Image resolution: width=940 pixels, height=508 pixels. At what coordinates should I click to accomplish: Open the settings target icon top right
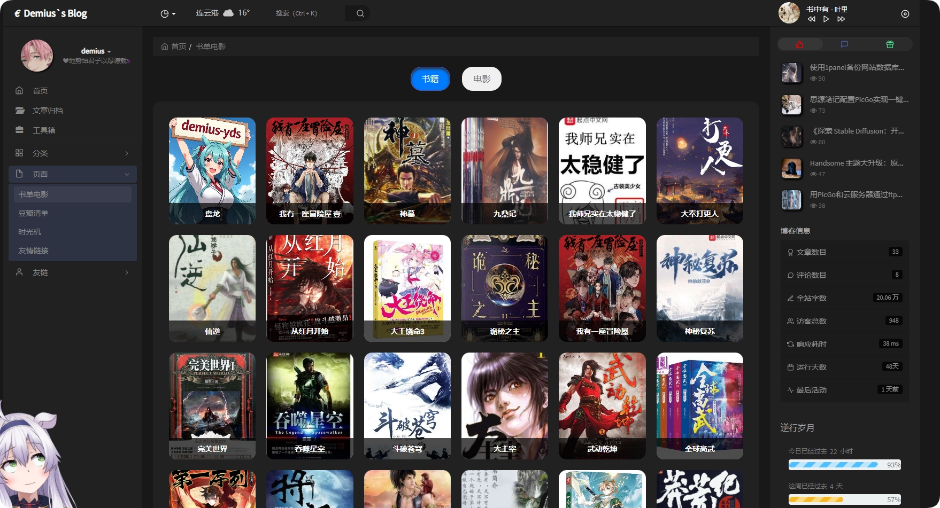(x=905, y=14)
